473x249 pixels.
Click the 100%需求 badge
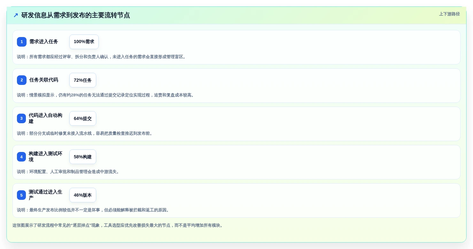[84, 42]
